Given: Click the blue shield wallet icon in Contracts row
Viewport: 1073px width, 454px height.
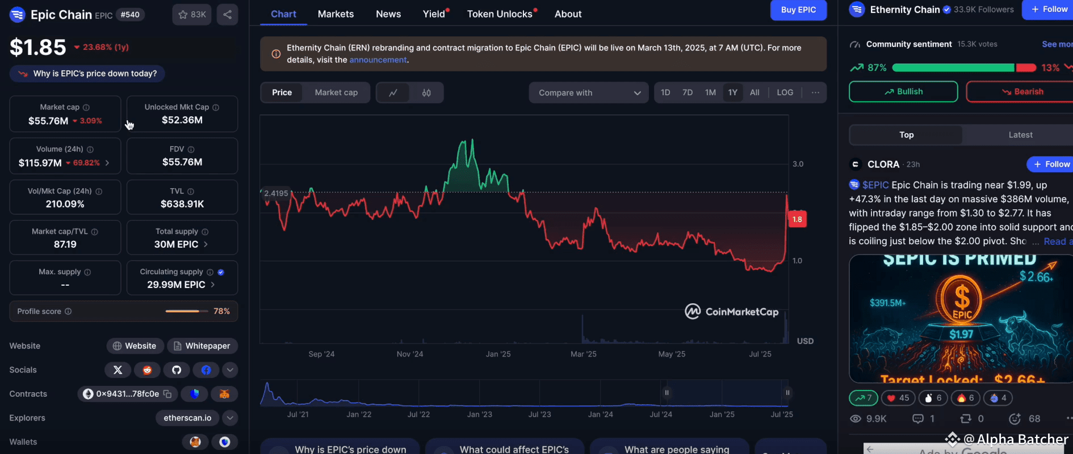Looking at the screenshot, I should click(x=195, y=394).
